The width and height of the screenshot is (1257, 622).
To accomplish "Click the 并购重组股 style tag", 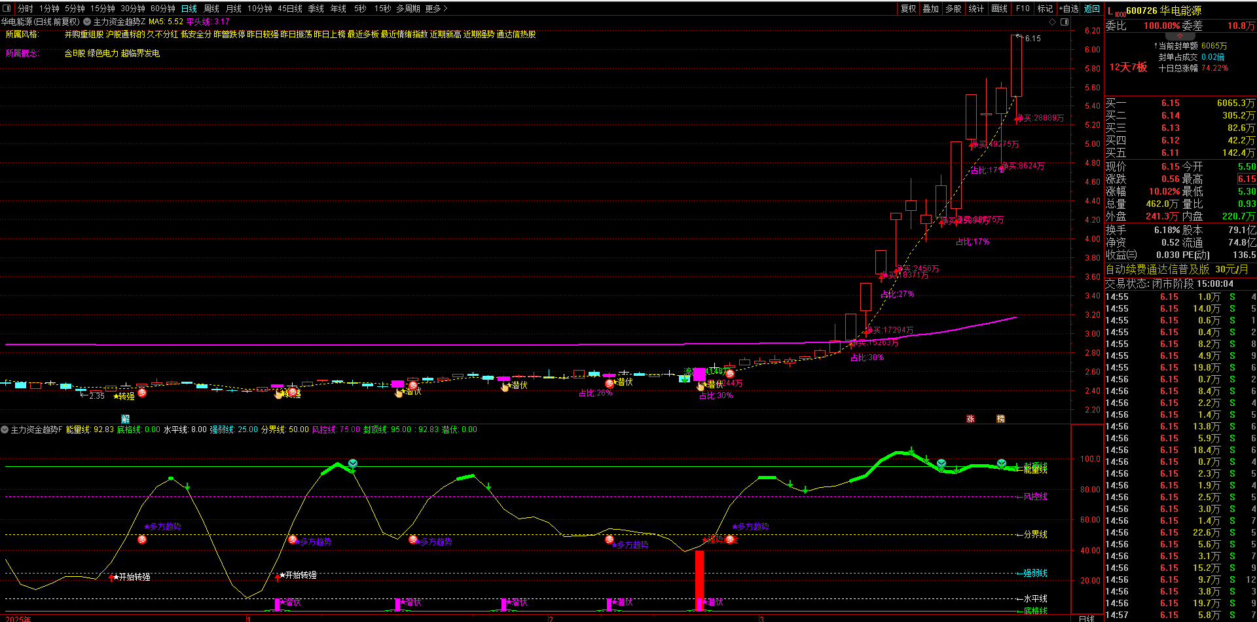I will click(x=84, y=34).
